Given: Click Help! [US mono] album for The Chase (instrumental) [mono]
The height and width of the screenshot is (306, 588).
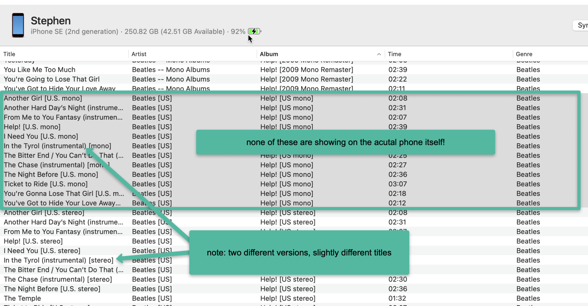Looking at the screenshot, I should coord(287,165).
